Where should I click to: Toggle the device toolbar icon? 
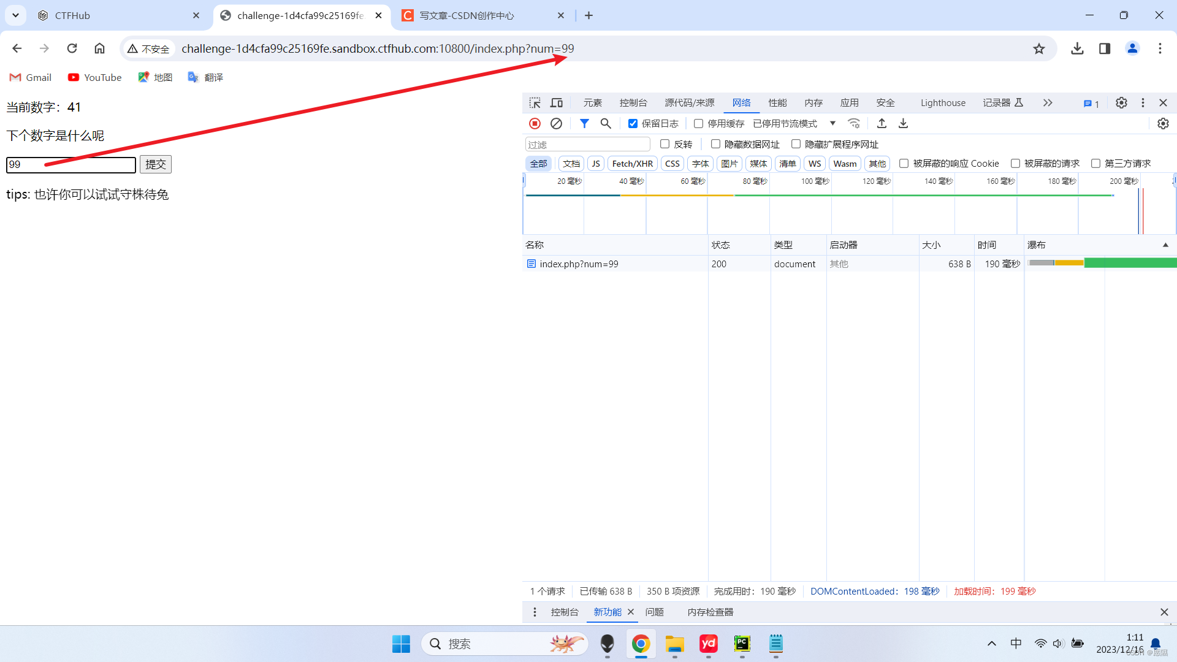[x=557, y=102]
